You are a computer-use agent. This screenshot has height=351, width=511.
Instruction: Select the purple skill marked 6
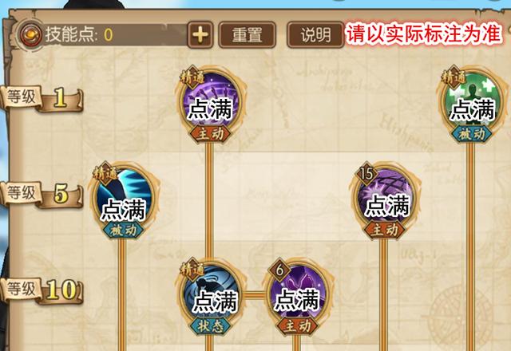tap(297, 294)
